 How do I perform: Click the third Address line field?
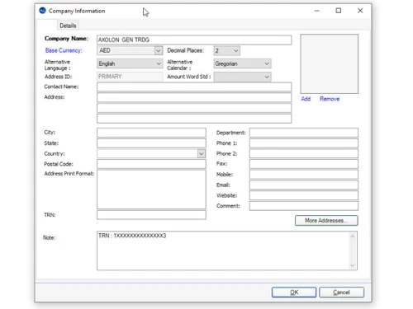pyautogui.click(x=194, y=119)
